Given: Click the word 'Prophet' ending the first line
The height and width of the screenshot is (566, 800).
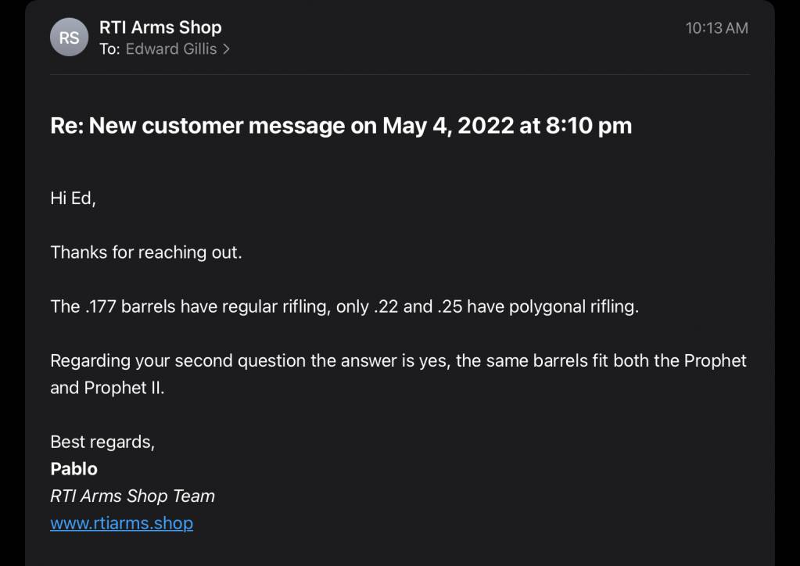Looking at the screenshot, I should 715,360.
